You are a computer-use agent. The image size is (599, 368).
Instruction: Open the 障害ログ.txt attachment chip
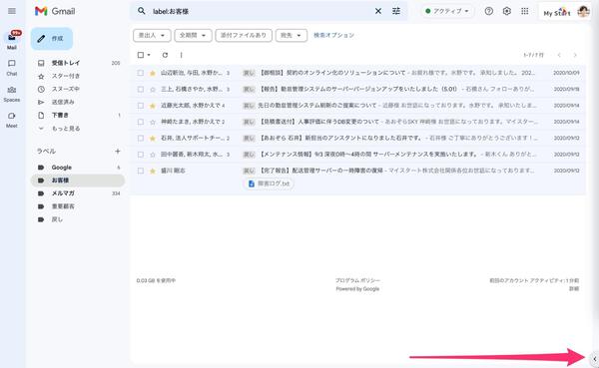point(269,184)
